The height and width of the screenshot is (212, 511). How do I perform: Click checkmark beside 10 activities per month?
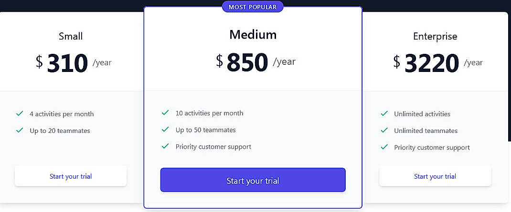point(165,113)
